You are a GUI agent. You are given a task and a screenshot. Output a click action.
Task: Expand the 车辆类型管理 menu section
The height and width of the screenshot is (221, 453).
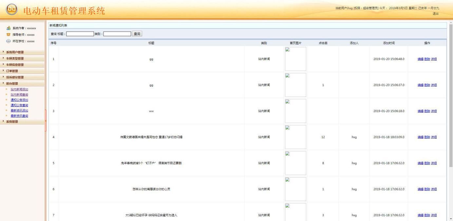tap(23, 58)
